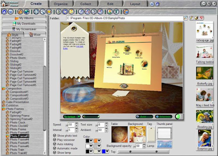
Task: Open the blue color dropdown arrow
Action: pos(107,152)
